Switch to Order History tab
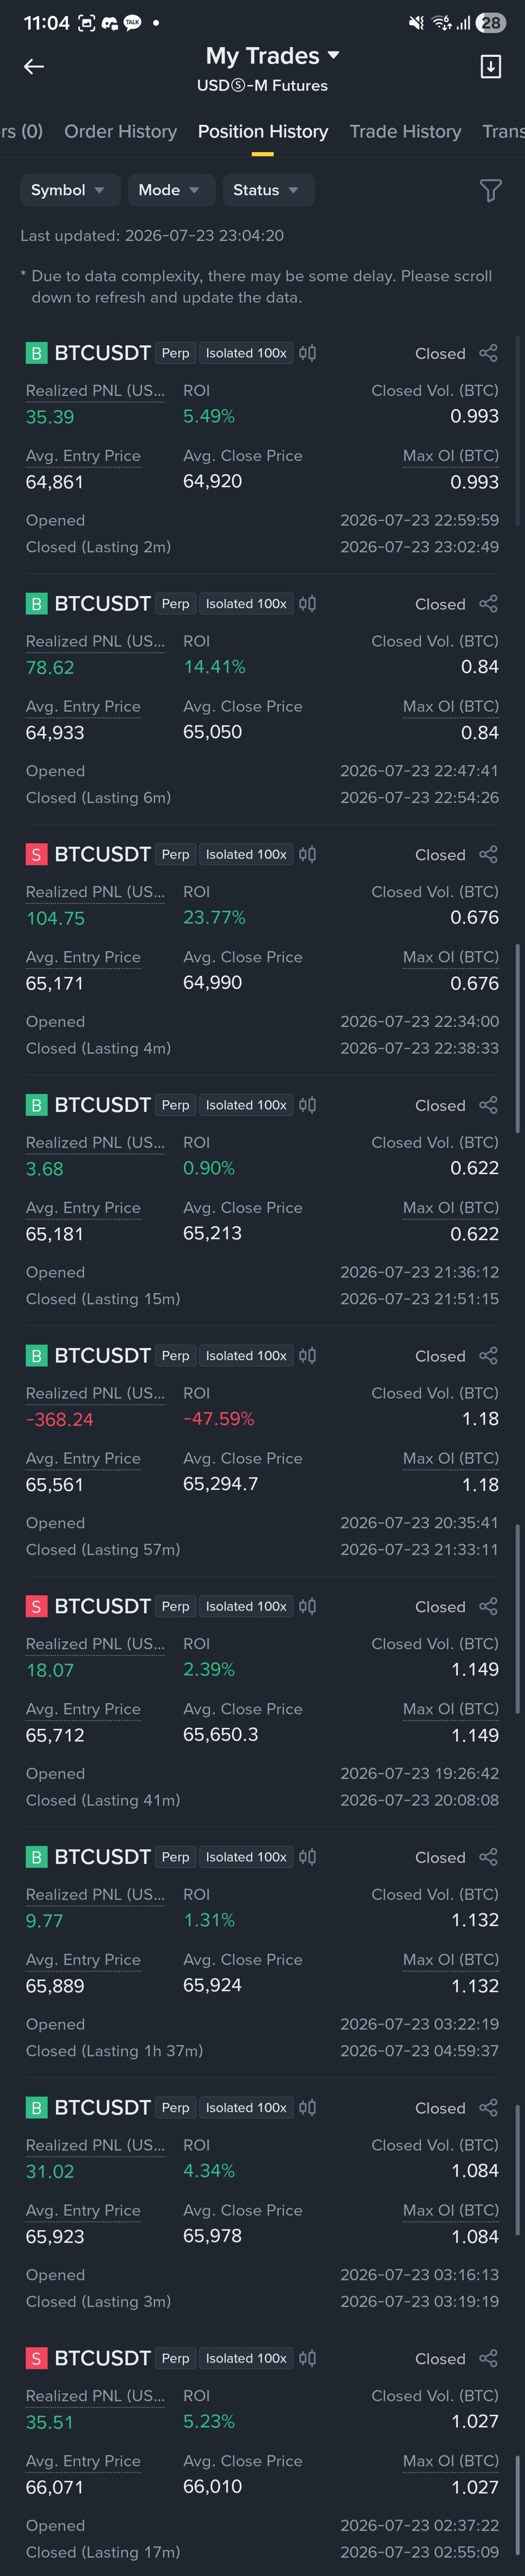 point(120,131)
